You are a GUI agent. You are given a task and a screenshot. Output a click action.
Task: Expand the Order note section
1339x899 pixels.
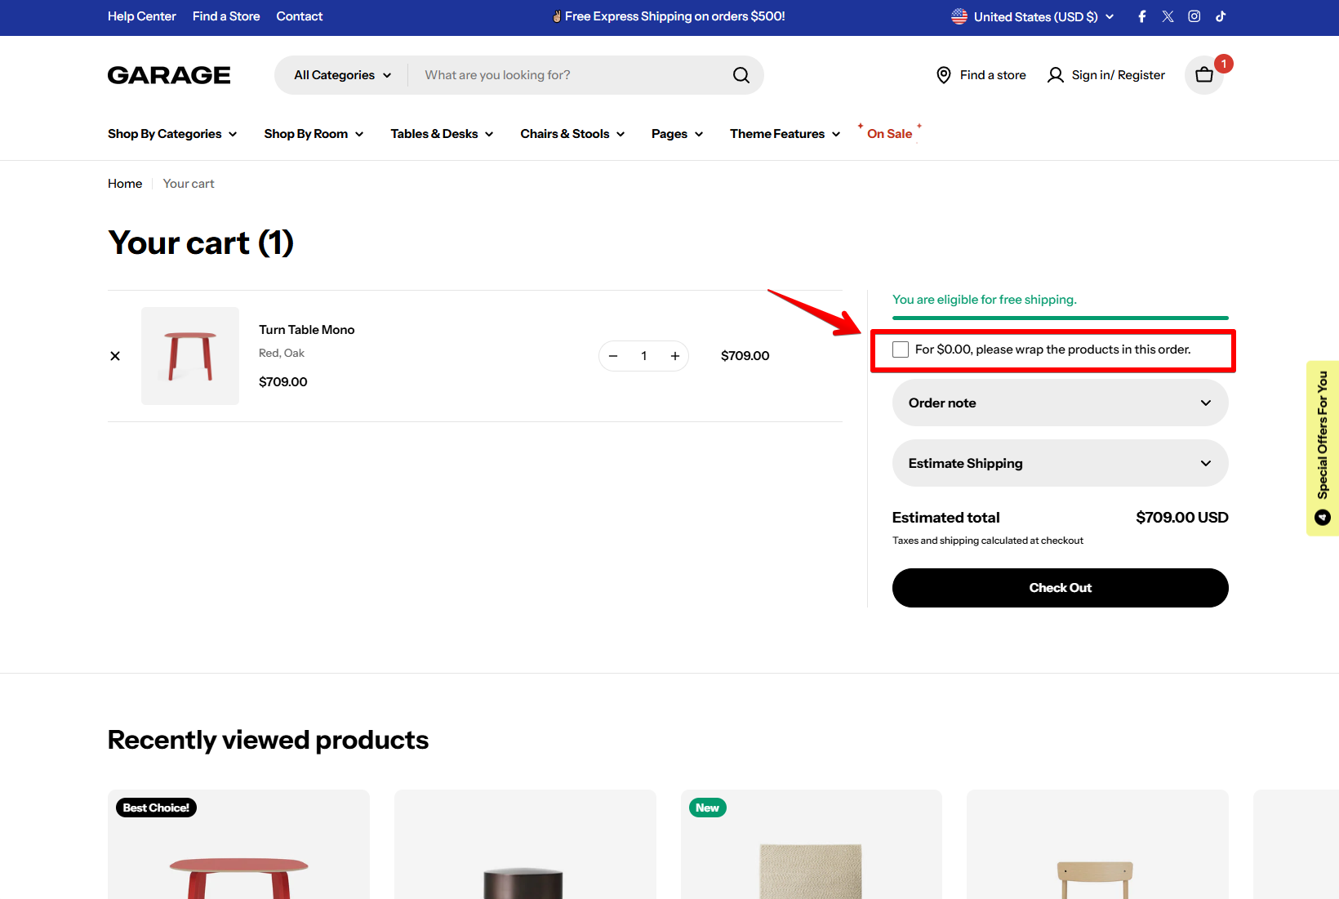pos(1060,403)
